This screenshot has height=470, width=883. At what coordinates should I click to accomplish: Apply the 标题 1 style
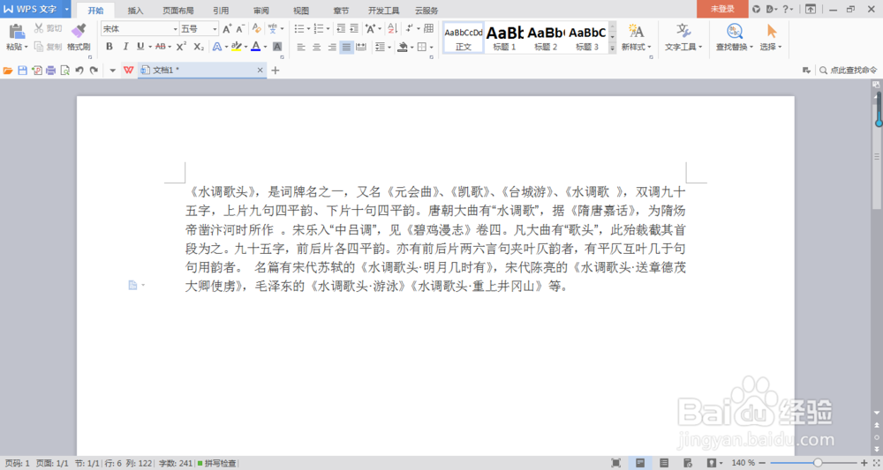pyautogui.click(x=504, y=38)
